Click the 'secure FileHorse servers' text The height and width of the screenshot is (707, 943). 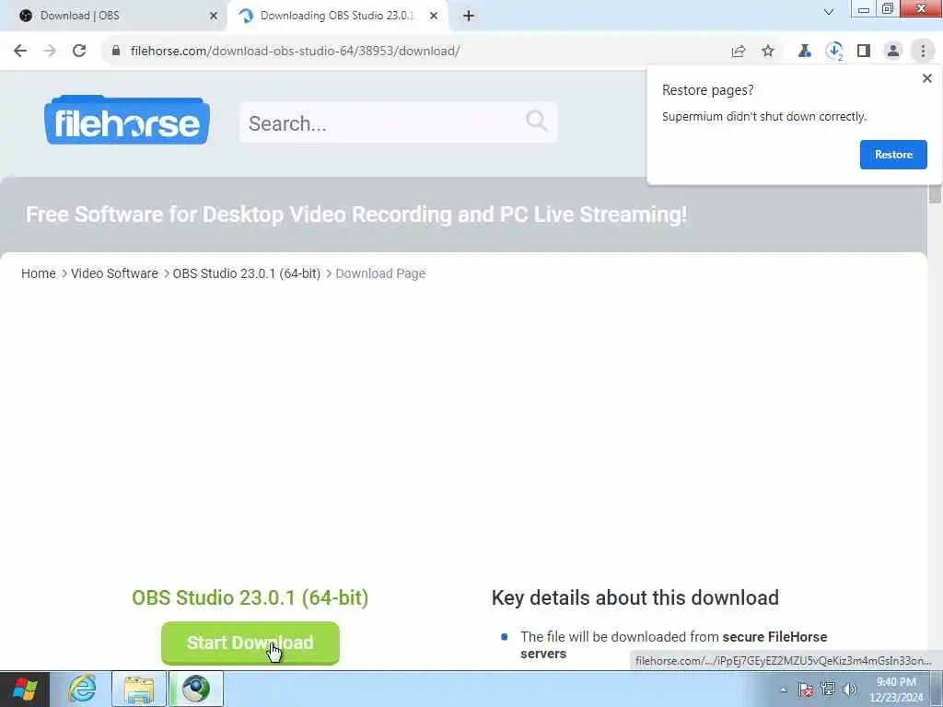673,644
